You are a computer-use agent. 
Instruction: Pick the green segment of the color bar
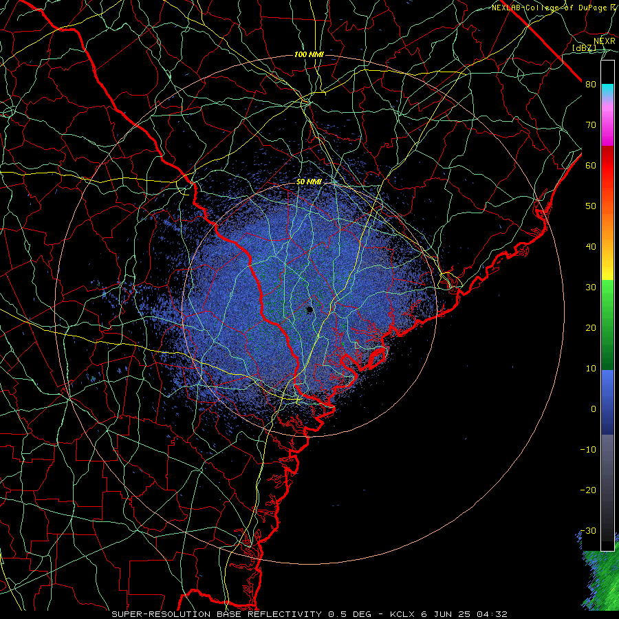(x=607, y=324)
